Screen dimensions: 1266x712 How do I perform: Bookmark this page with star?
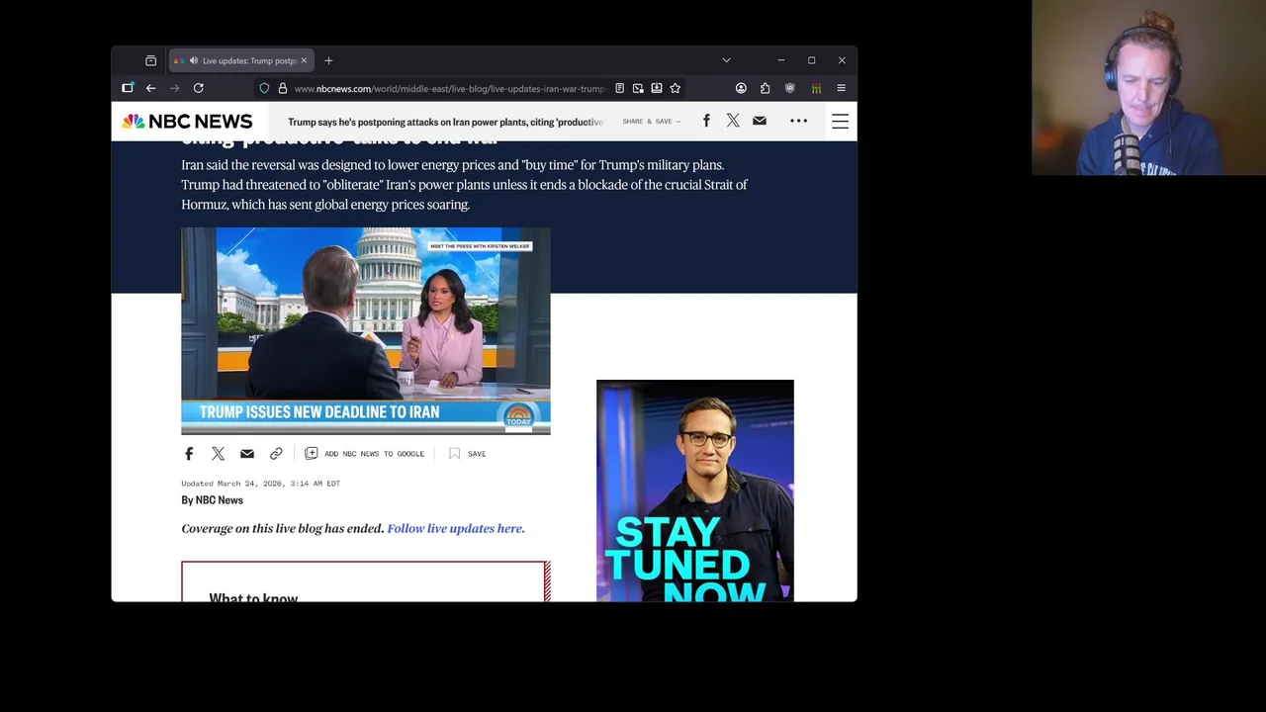[x=675, y=88]
